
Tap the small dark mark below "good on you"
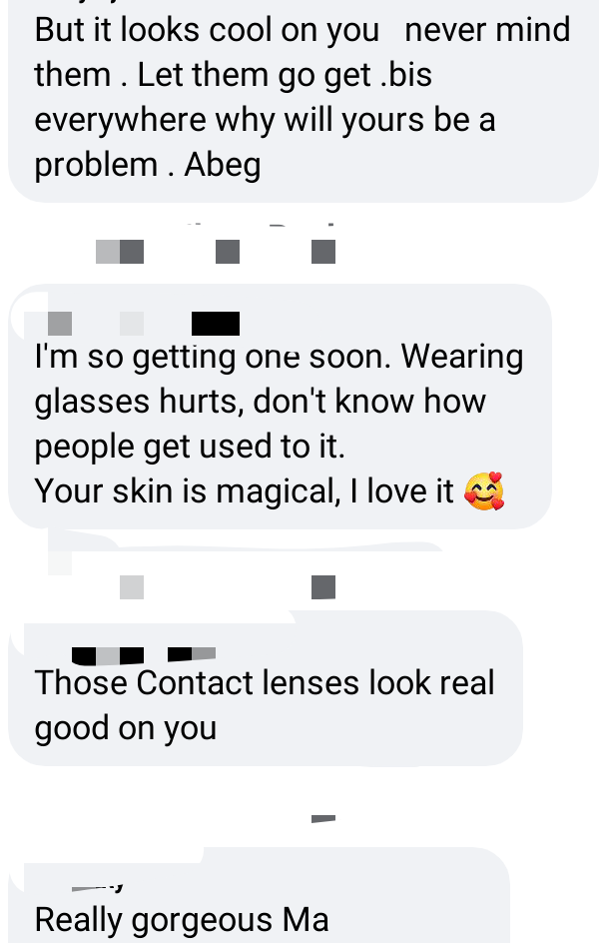(x=323, y=818)
